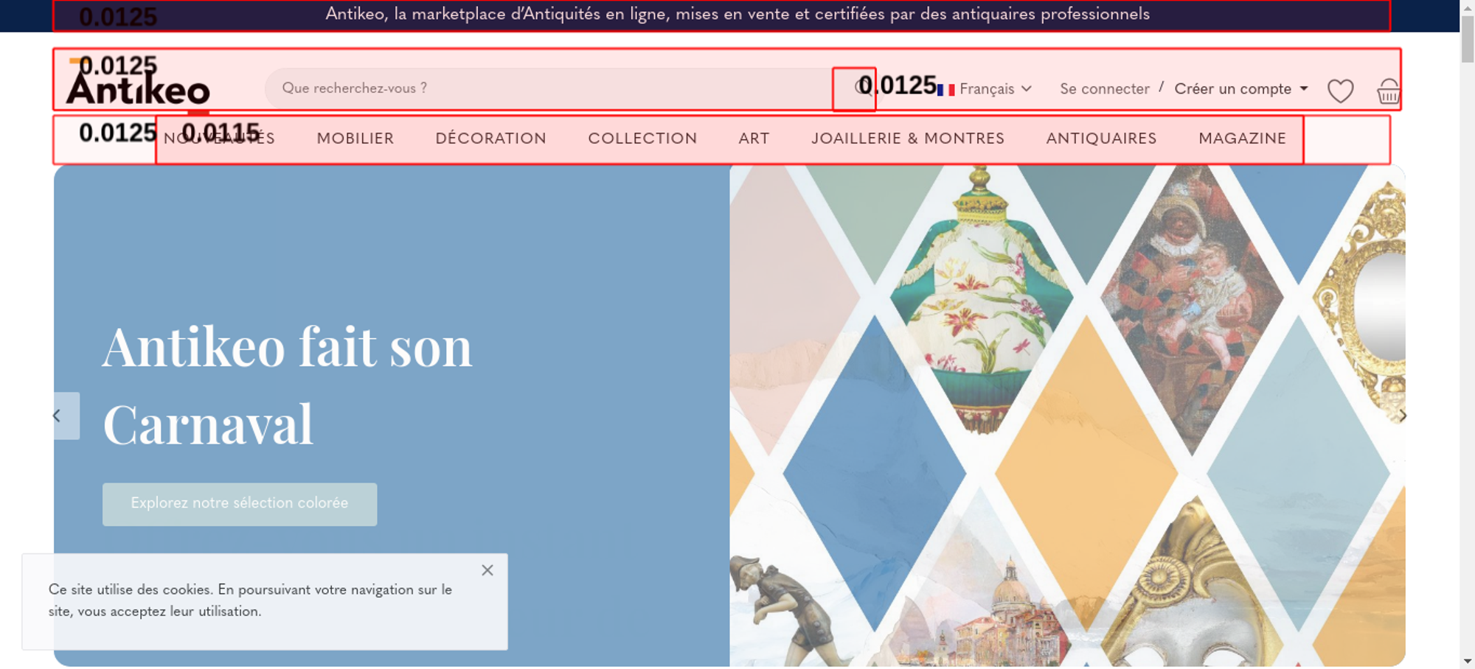Click the Se connecter link

(x=1105, y=88)
